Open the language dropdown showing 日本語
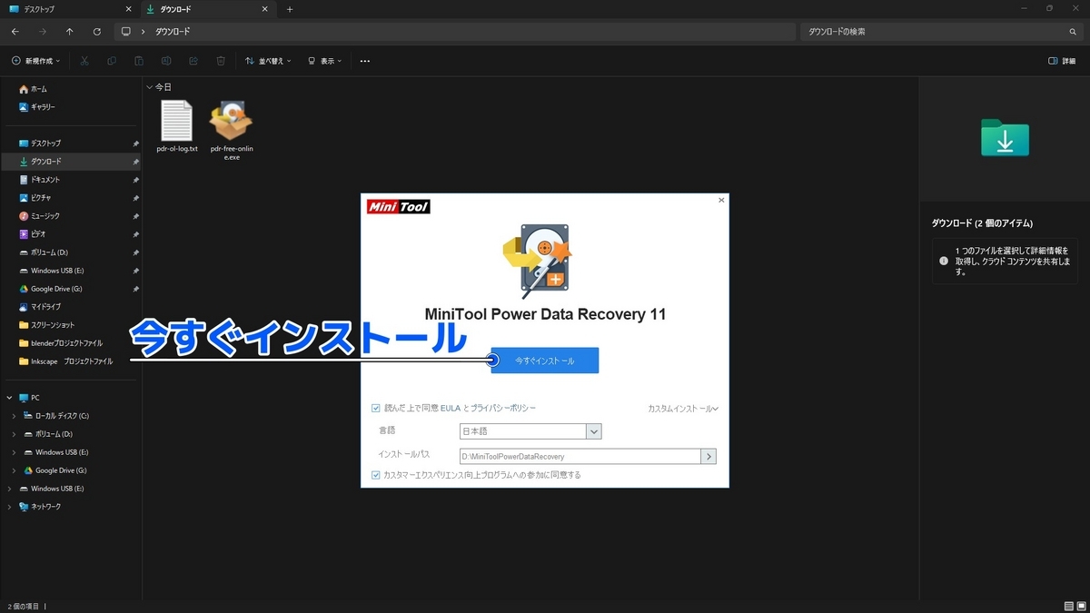Image resolution: width=1090 pixels, height=613 pixels. point(594,430)
